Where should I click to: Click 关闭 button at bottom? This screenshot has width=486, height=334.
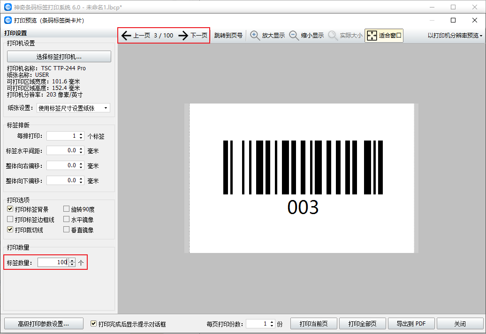click(460, 324)
